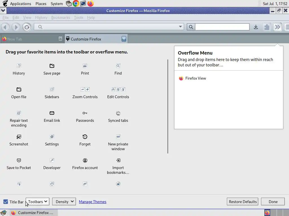Click the Done button
The image size is (289, 216).
(273, 202)
